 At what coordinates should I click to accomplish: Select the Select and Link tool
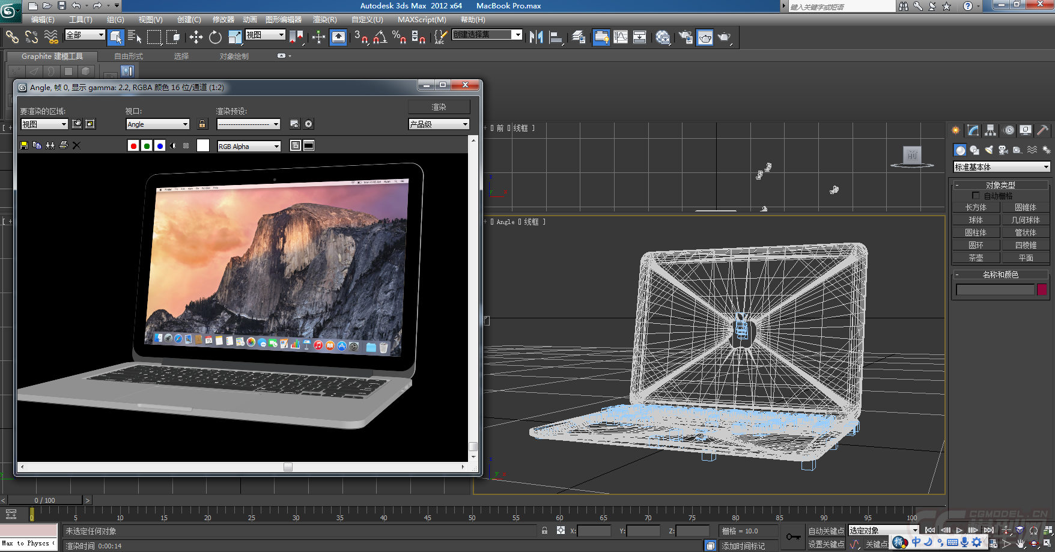click(x=12, y=37)
